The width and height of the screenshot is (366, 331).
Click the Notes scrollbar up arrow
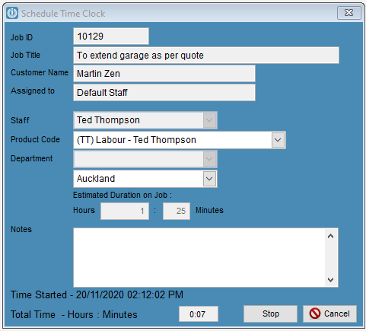tap(330, 237)
